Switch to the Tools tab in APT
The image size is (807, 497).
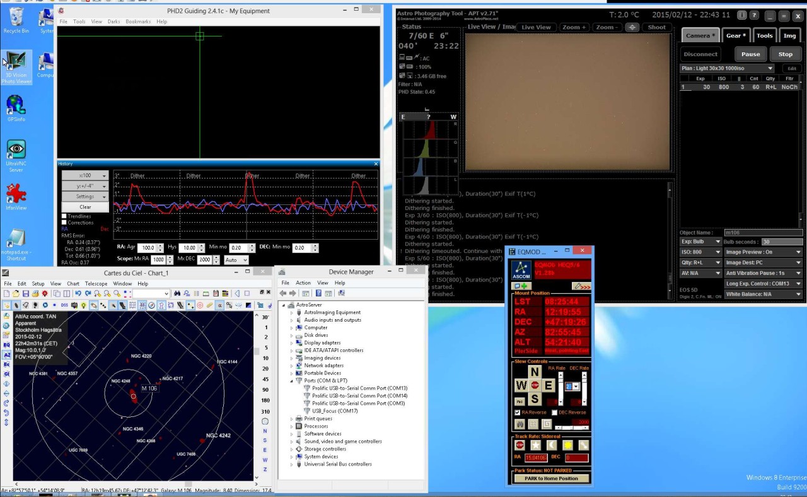point(765,36)
